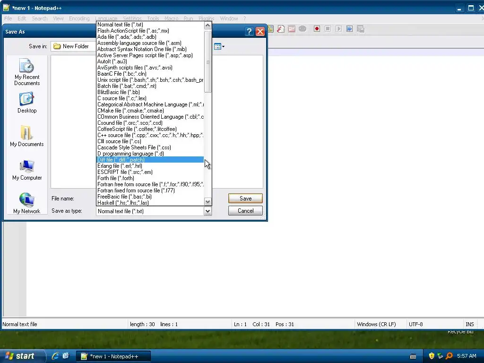The image size is (484, 363).
Task: Select FreeBasic file type
Action: pos(150,197)
